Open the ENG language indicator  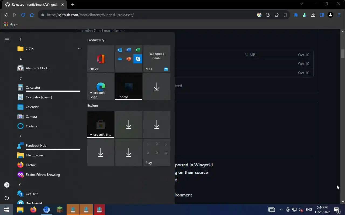point(309,210)
